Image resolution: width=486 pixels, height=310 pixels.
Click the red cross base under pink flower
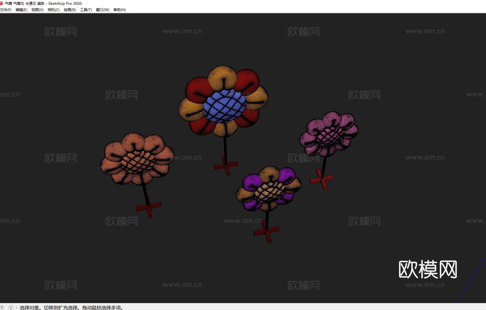point(322,179)
